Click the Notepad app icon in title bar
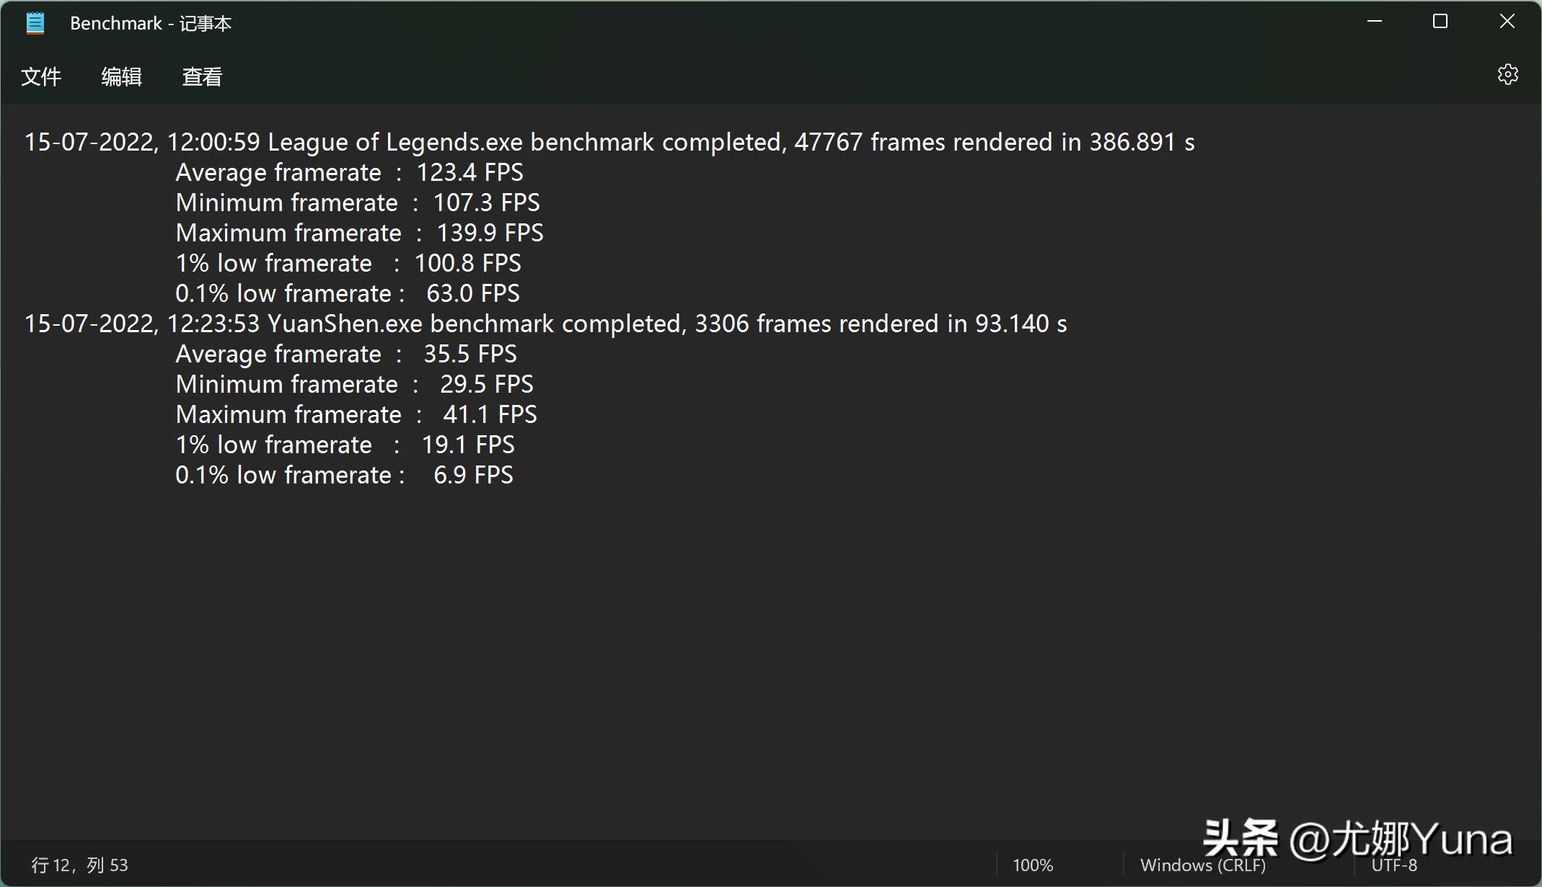This screenshot has width=1542, height=887. 35,23
